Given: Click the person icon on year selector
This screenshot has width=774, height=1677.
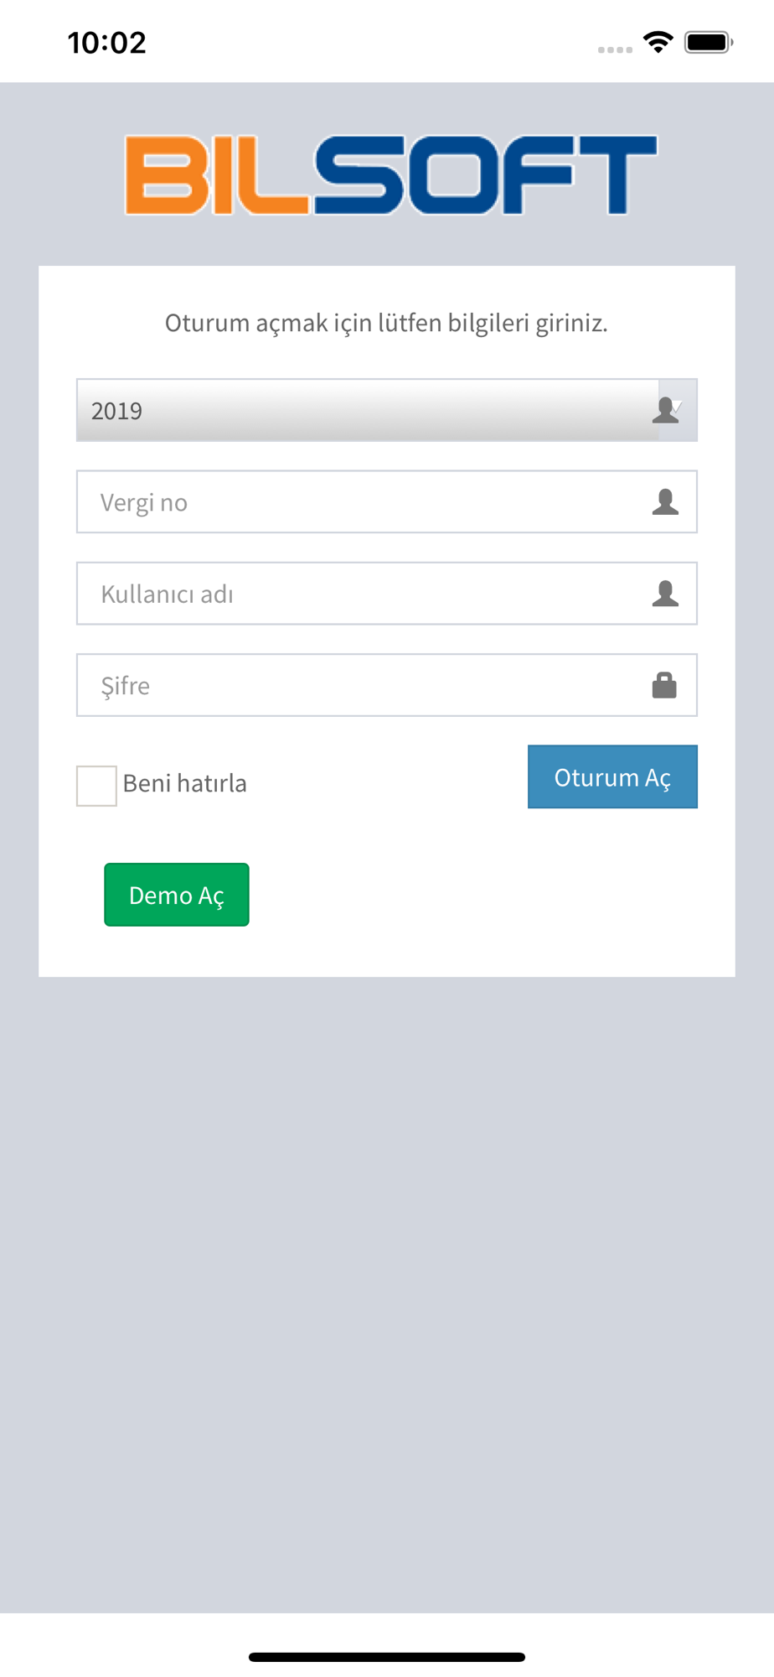Looking at the screenshot, I should coord(666,410).
